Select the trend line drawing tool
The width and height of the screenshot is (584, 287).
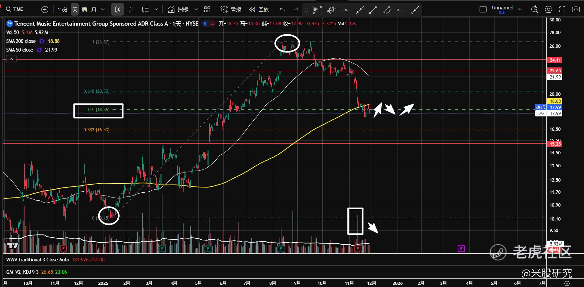[373, 10]
